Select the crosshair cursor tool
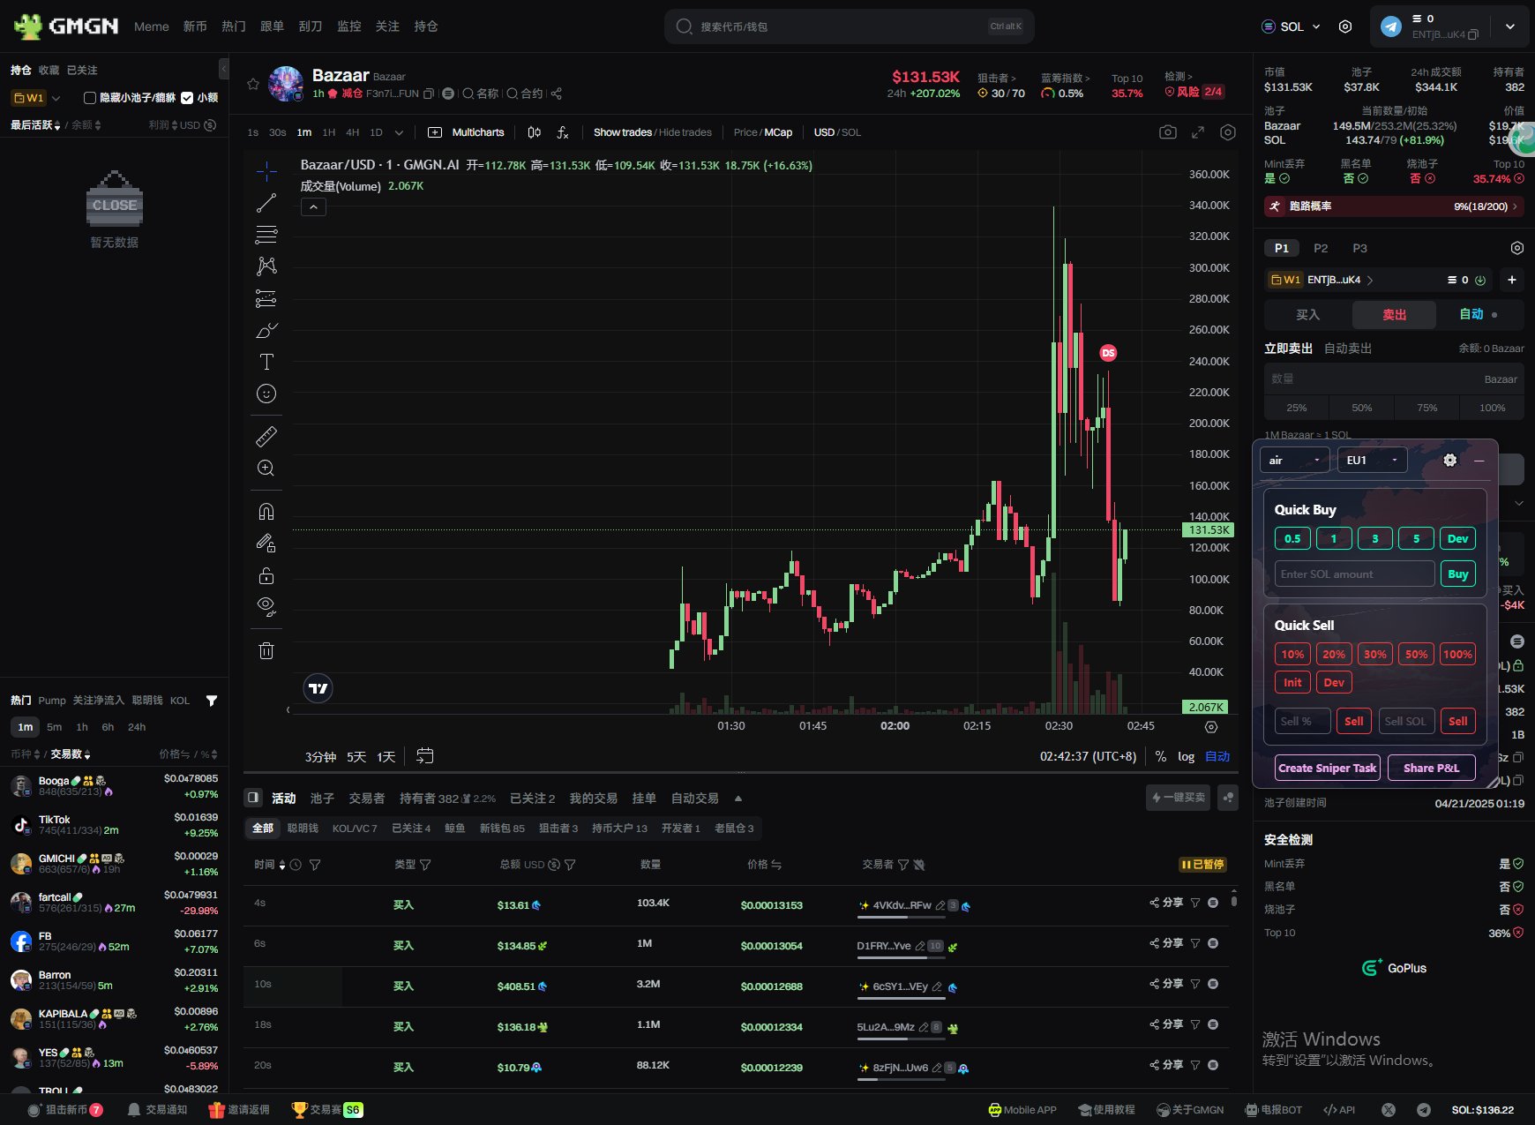Screen dimensions: 1535x1125 point(266,170)
